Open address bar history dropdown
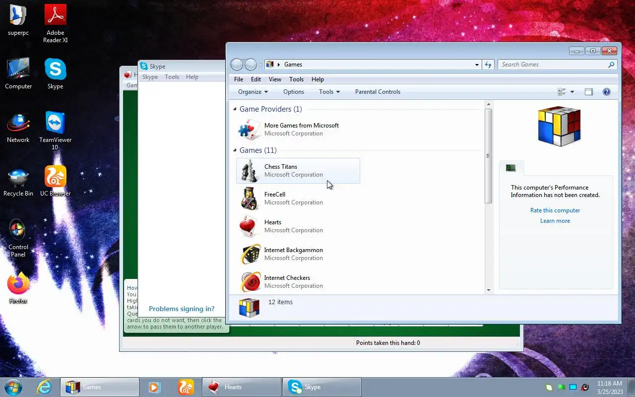 (x=477, y=65)
